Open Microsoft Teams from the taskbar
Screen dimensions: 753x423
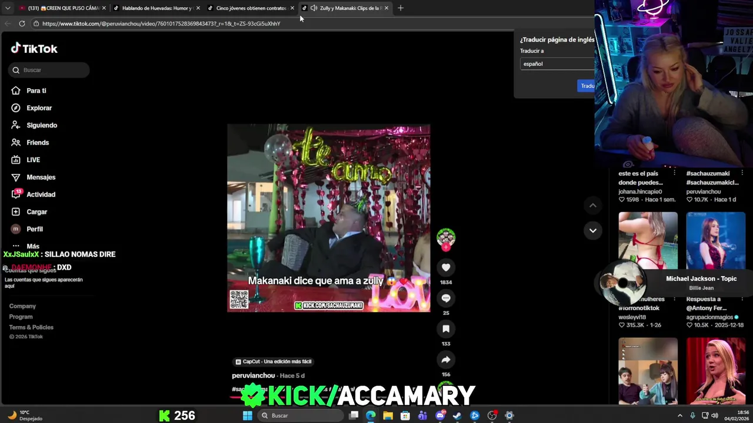pyautogui.click(x=422, y=415)
